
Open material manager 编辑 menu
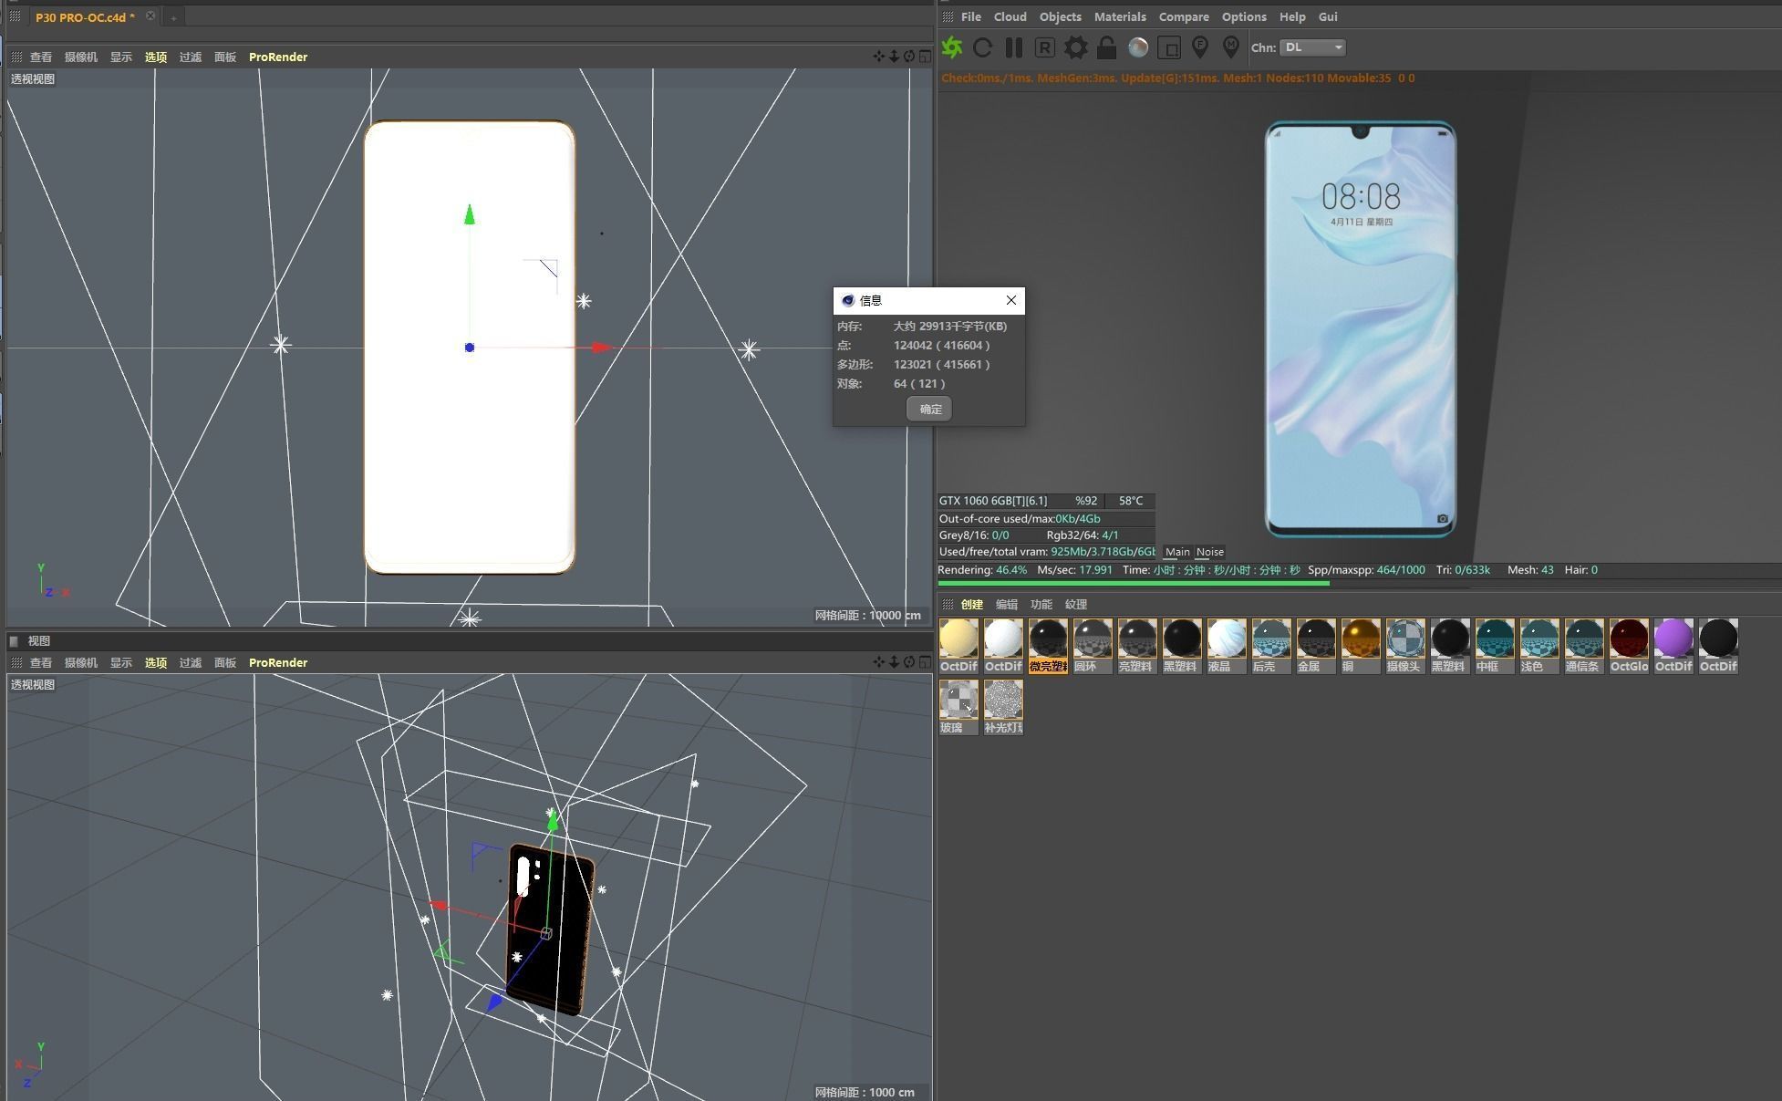(1007, 604)
